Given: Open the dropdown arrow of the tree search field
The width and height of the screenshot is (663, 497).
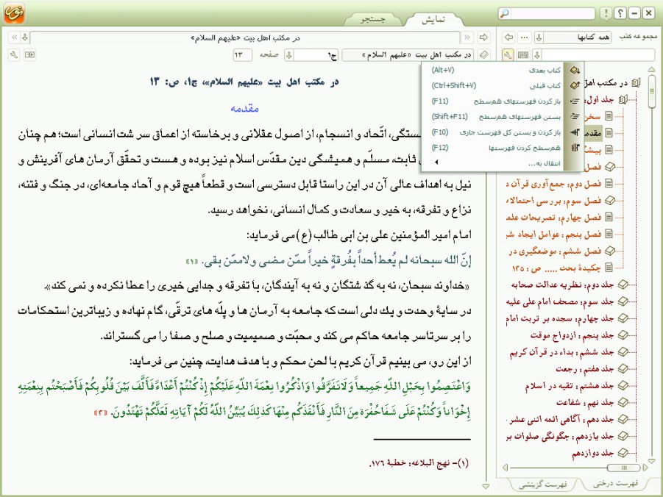Looking at the screenshot, I should (x=537, y=55).
